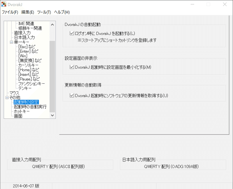
Task: Select ファンクションキー in the tree
Action: [x=31, y=84]
